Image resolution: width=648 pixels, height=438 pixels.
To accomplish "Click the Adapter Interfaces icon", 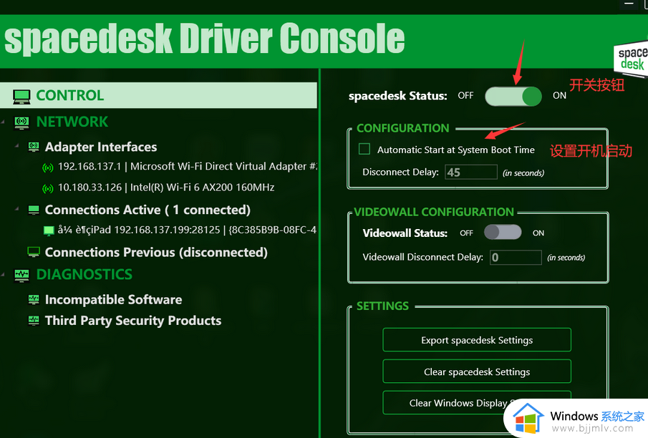I will coord(34,147).
